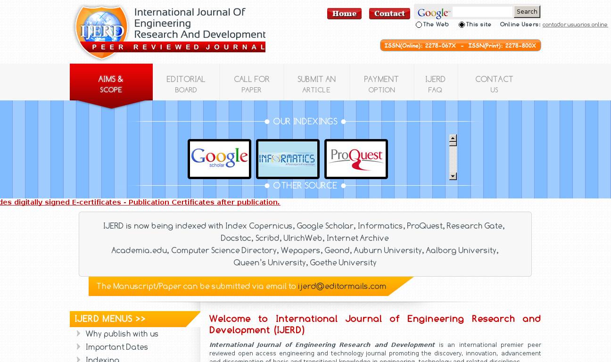The width and height of the screenshot is (611, 362).
Task: Click arrow bullet beside Why publish with us
Action: tap(79, 334)
